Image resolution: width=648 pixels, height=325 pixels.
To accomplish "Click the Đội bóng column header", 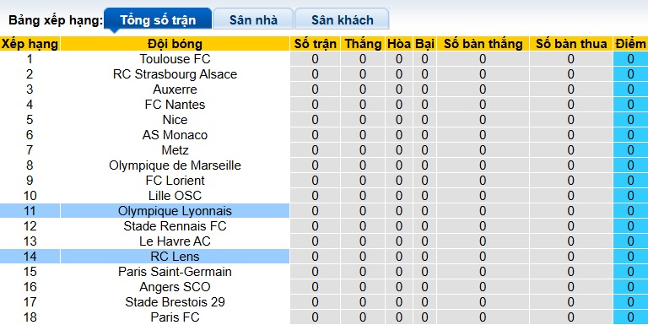I will pos(175,44).
